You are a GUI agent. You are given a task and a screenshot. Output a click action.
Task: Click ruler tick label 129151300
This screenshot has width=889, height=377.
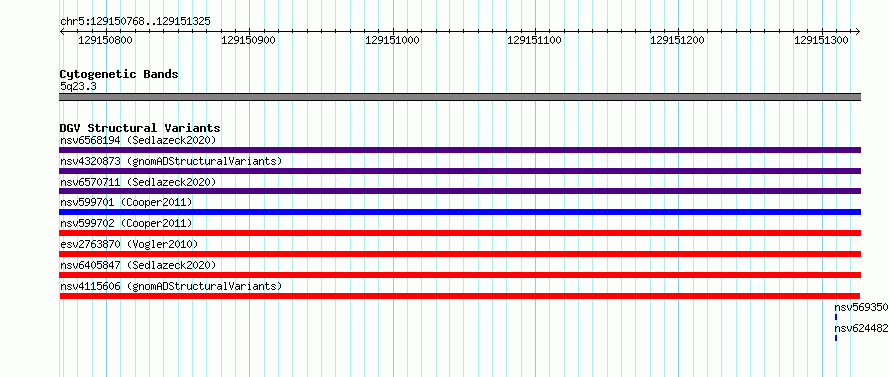(x=821, y=40)
